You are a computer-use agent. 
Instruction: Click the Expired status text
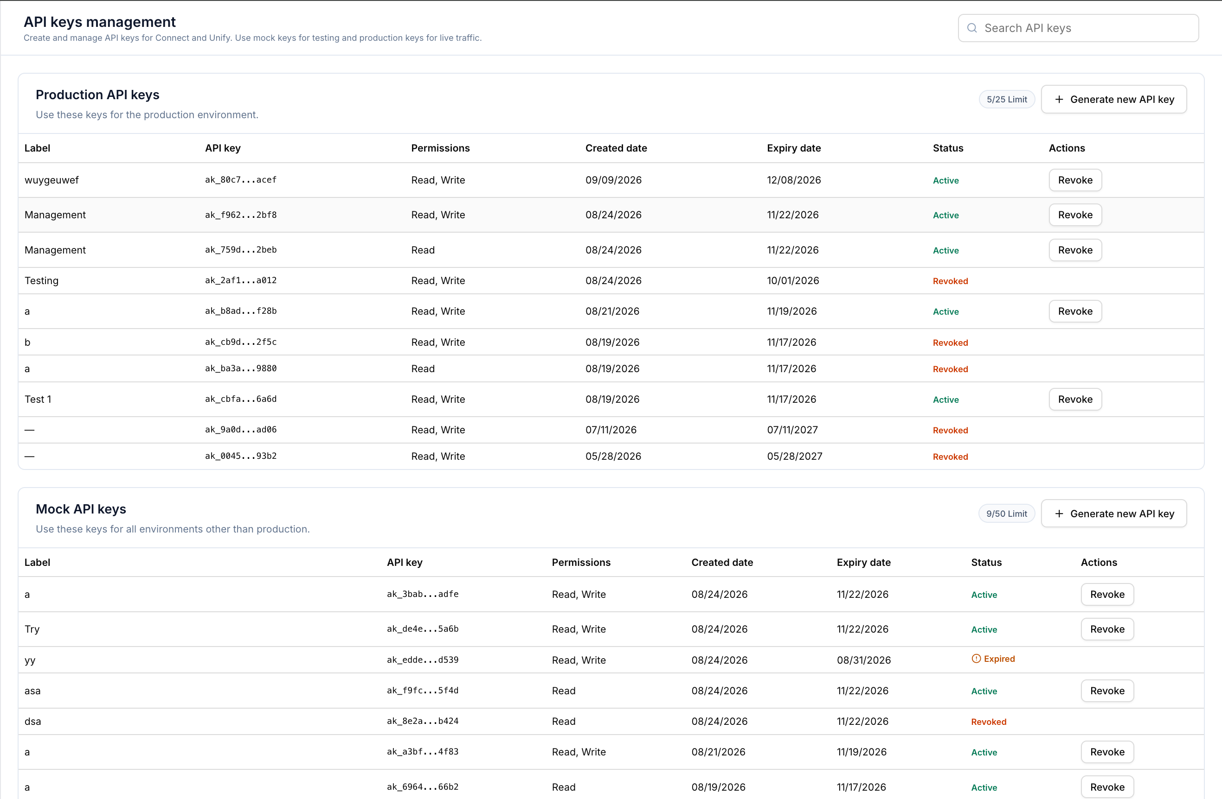[999, 659]
